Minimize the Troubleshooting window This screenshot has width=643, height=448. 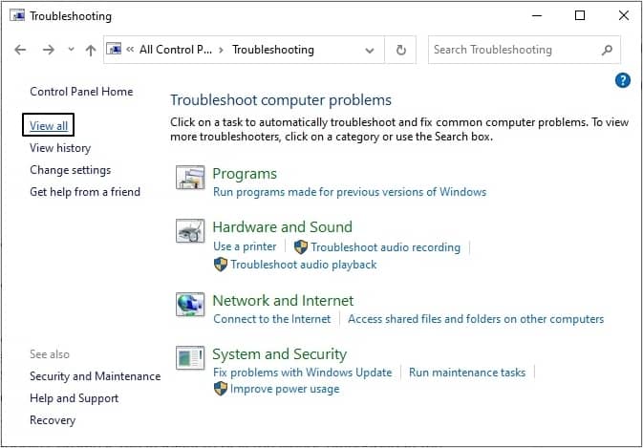537,15
